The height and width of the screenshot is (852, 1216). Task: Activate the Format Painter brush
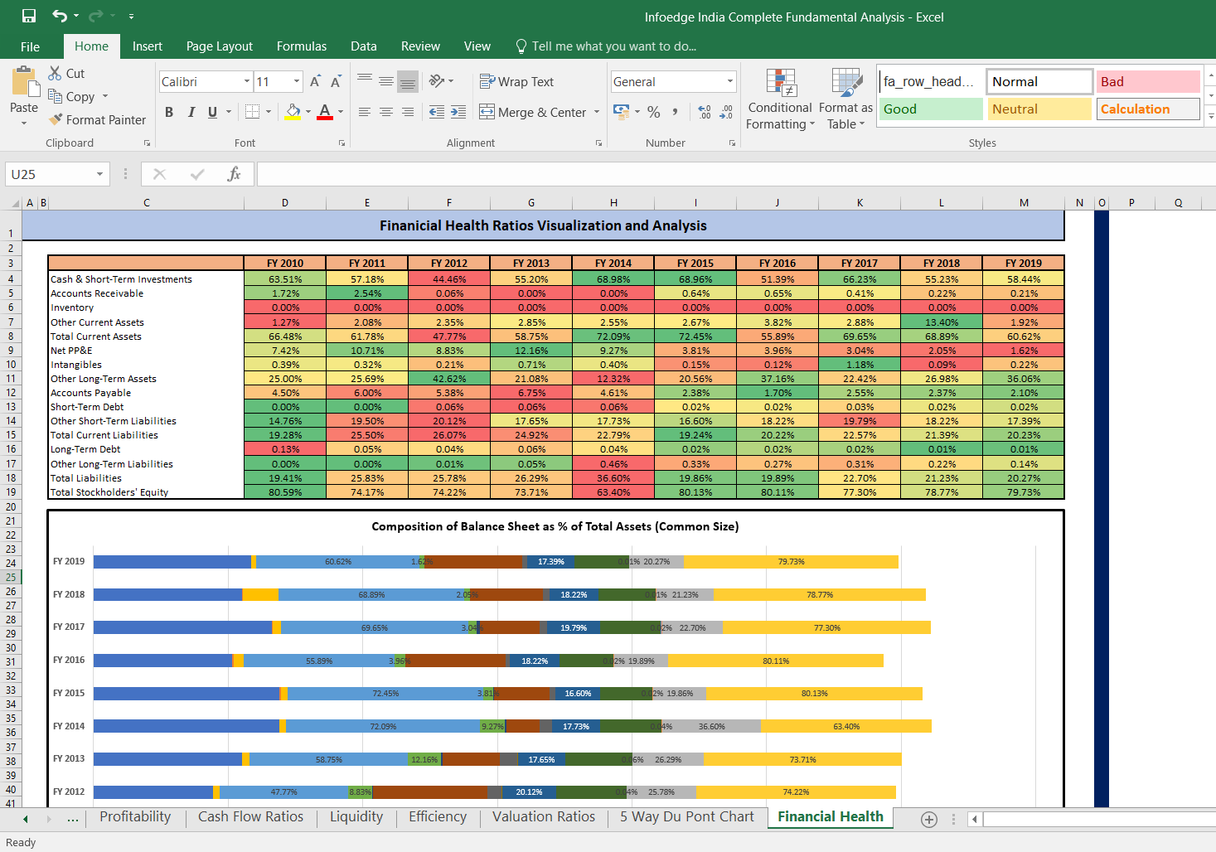coord(97,119)
